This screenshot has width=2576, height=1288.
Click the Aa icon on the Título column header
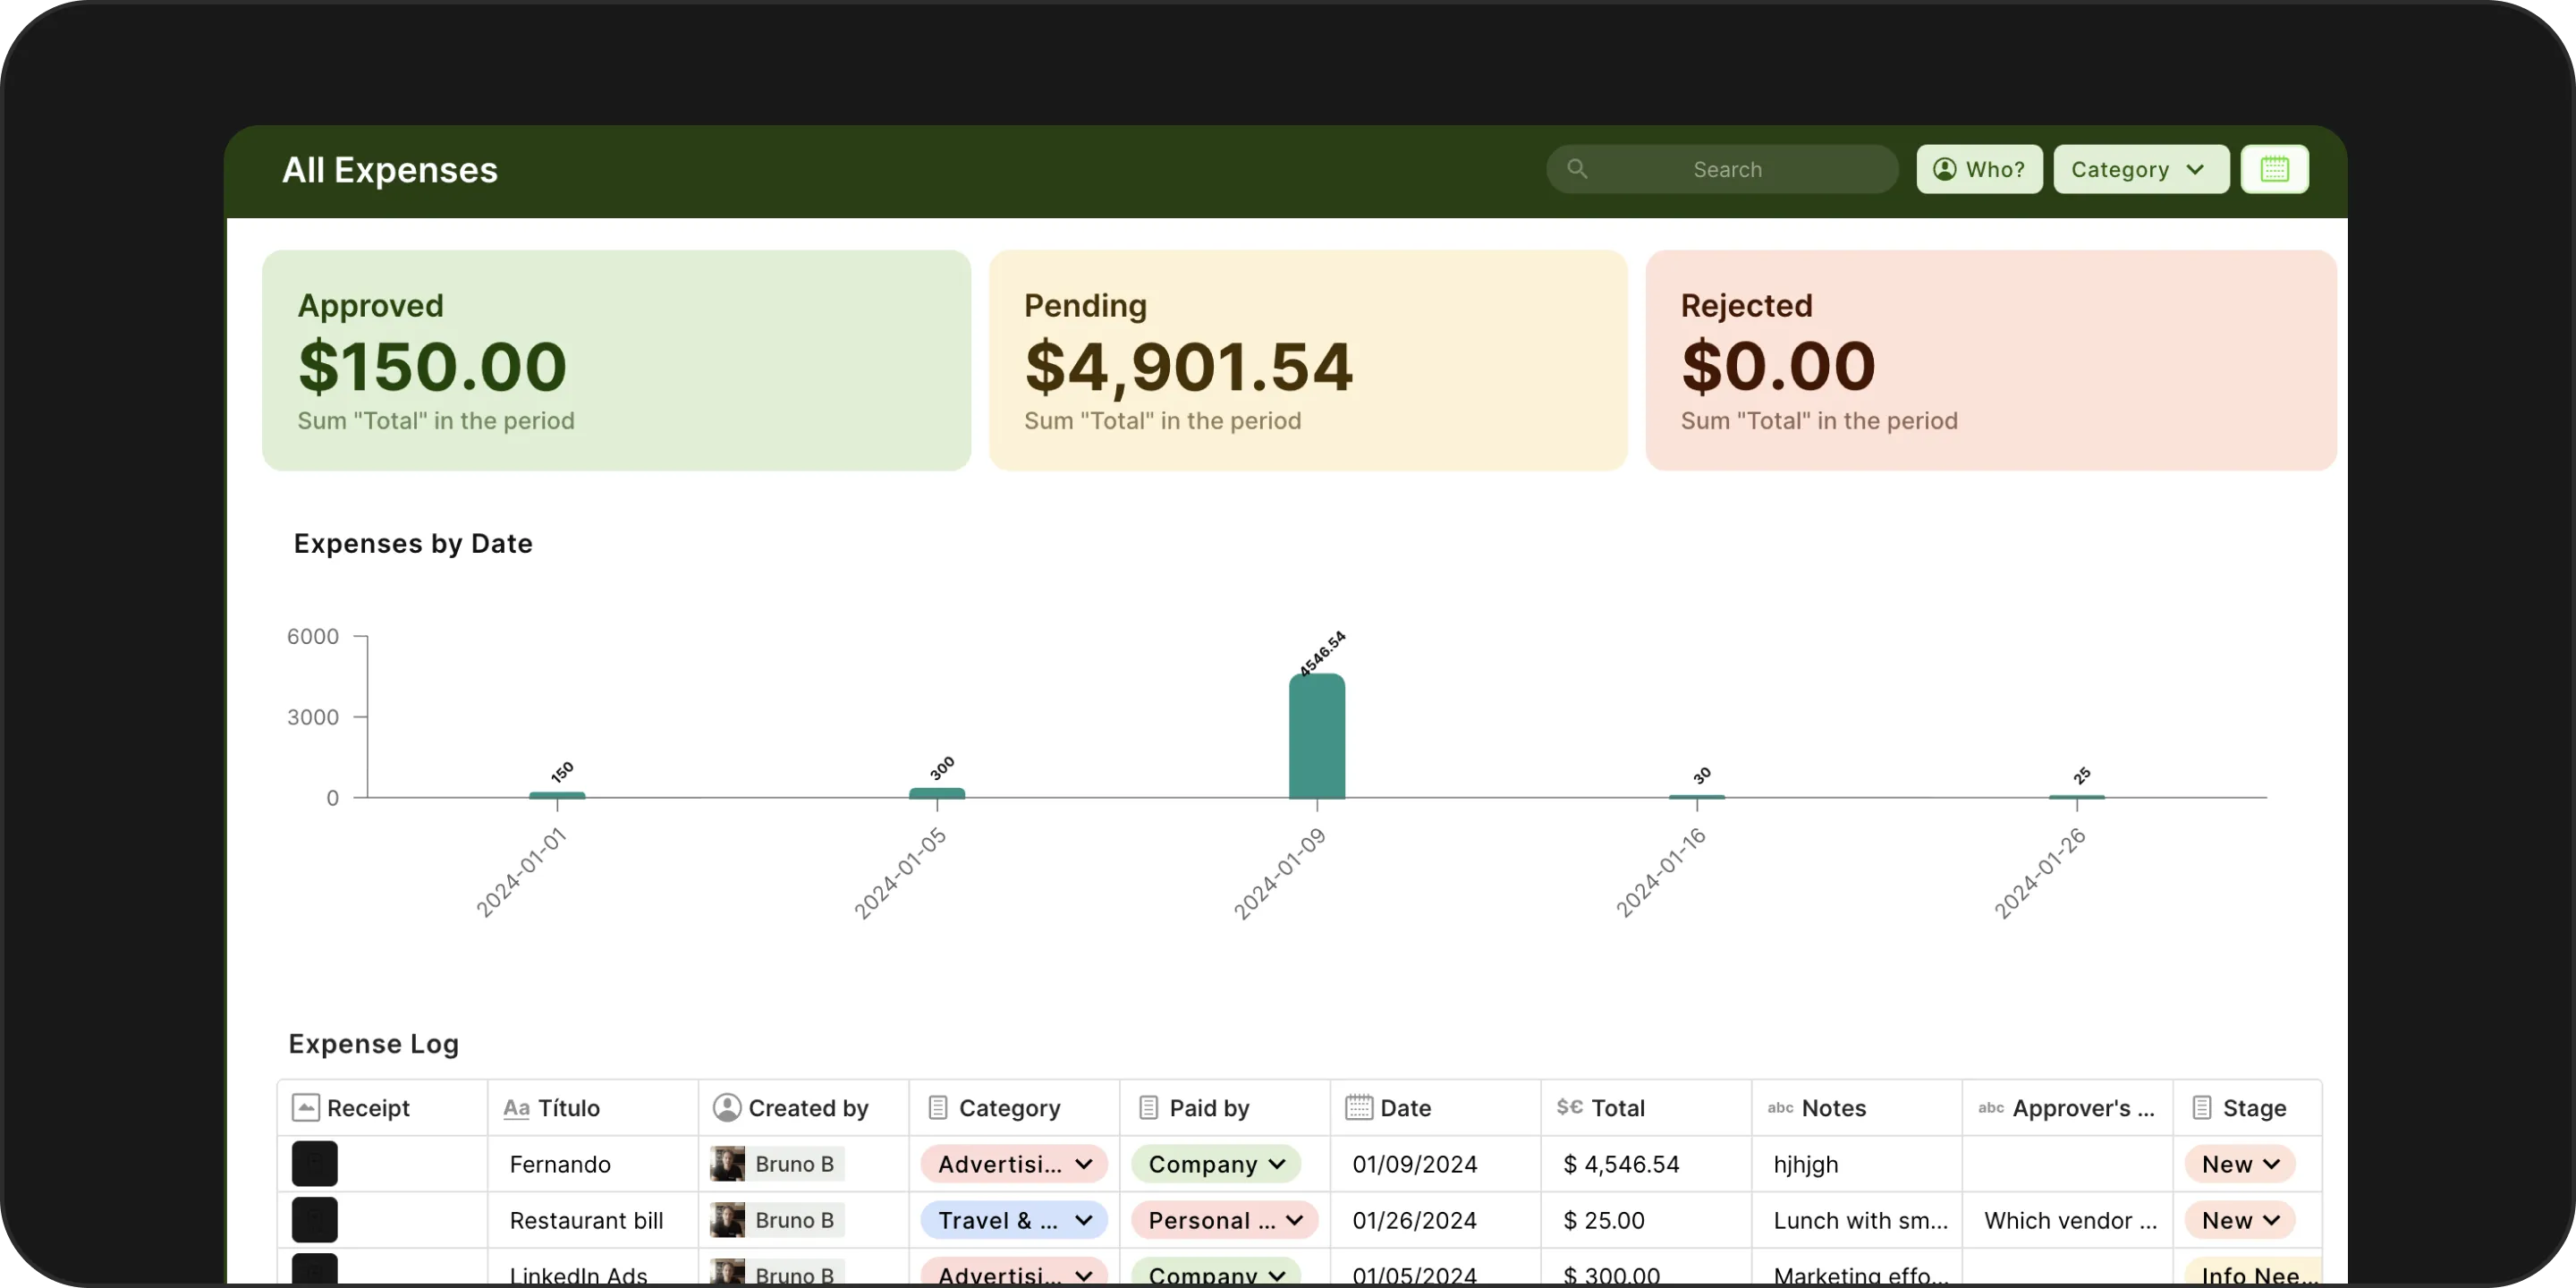point(517,1108)
